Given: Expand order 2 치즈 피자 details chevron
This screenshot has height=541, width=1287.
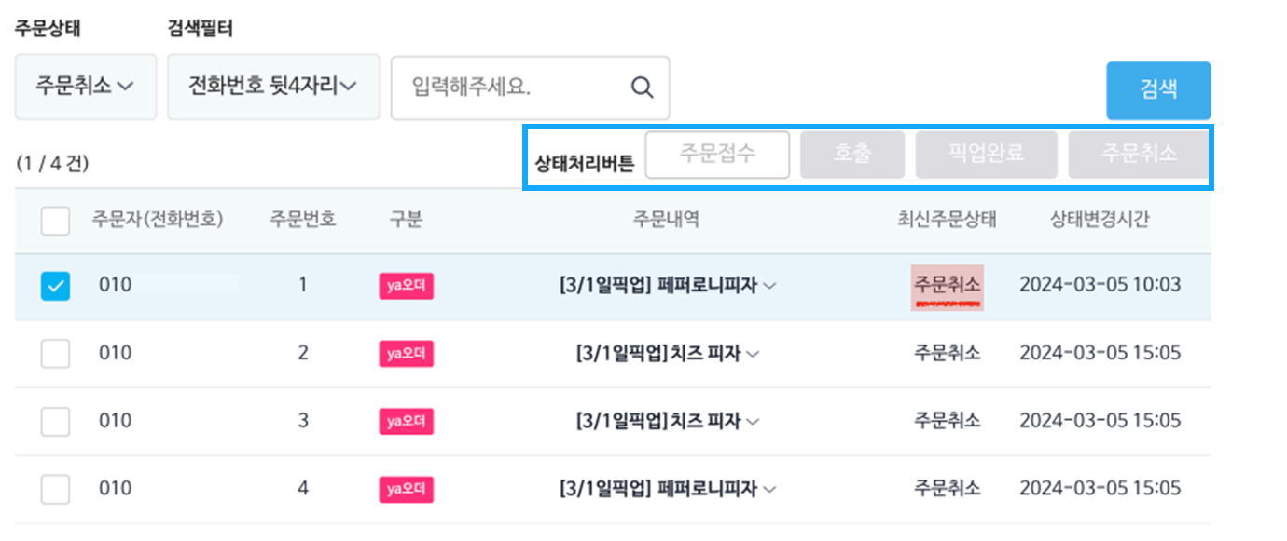Looking at the screenshot, I should pos(753,354).
